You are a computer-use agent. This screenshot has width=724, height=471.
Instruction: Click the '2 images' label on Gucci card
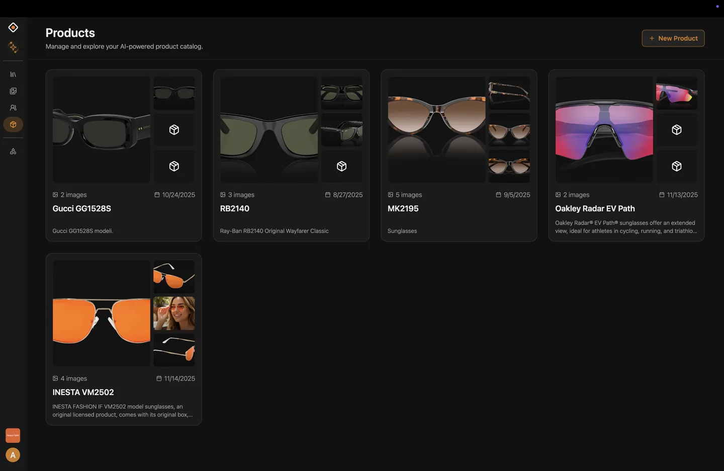coord(70,195)
